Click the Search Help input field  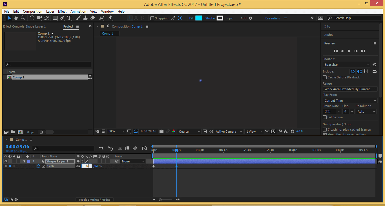pos(355,18)
